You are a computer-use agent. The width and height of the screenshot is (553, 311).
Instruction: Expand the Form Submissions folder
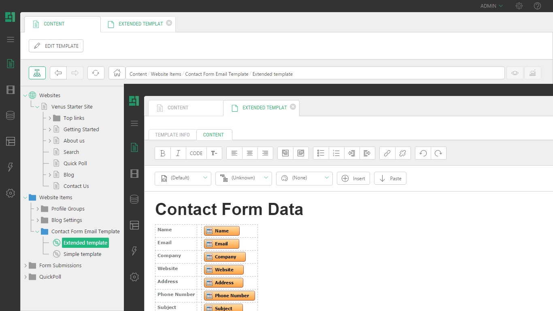pos(26,266)
